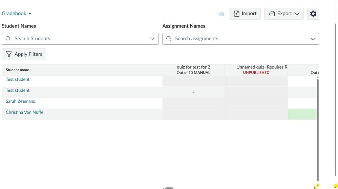
Task: Click the green highlighted grade cell
Action: (x=302, y=114)
